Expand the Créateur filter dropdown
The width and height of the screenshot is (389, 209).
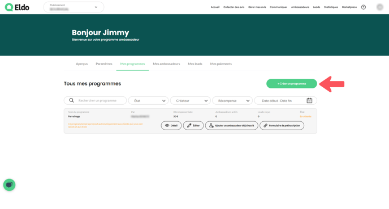click(191, 101)
